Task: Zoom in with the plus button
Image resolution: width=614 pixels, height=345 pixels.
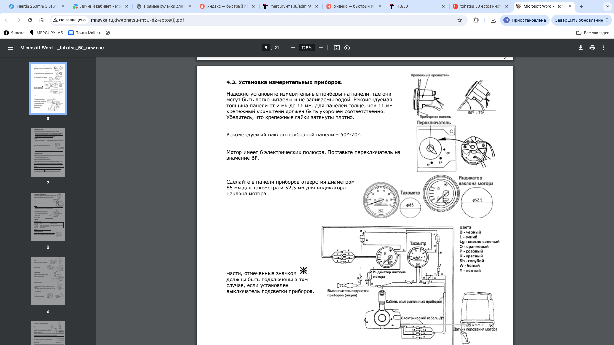Action: click(x=321, y=48)
